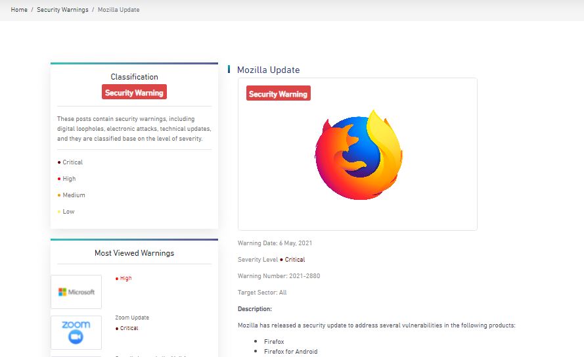Select Medium in the classification list

point(74,195)
